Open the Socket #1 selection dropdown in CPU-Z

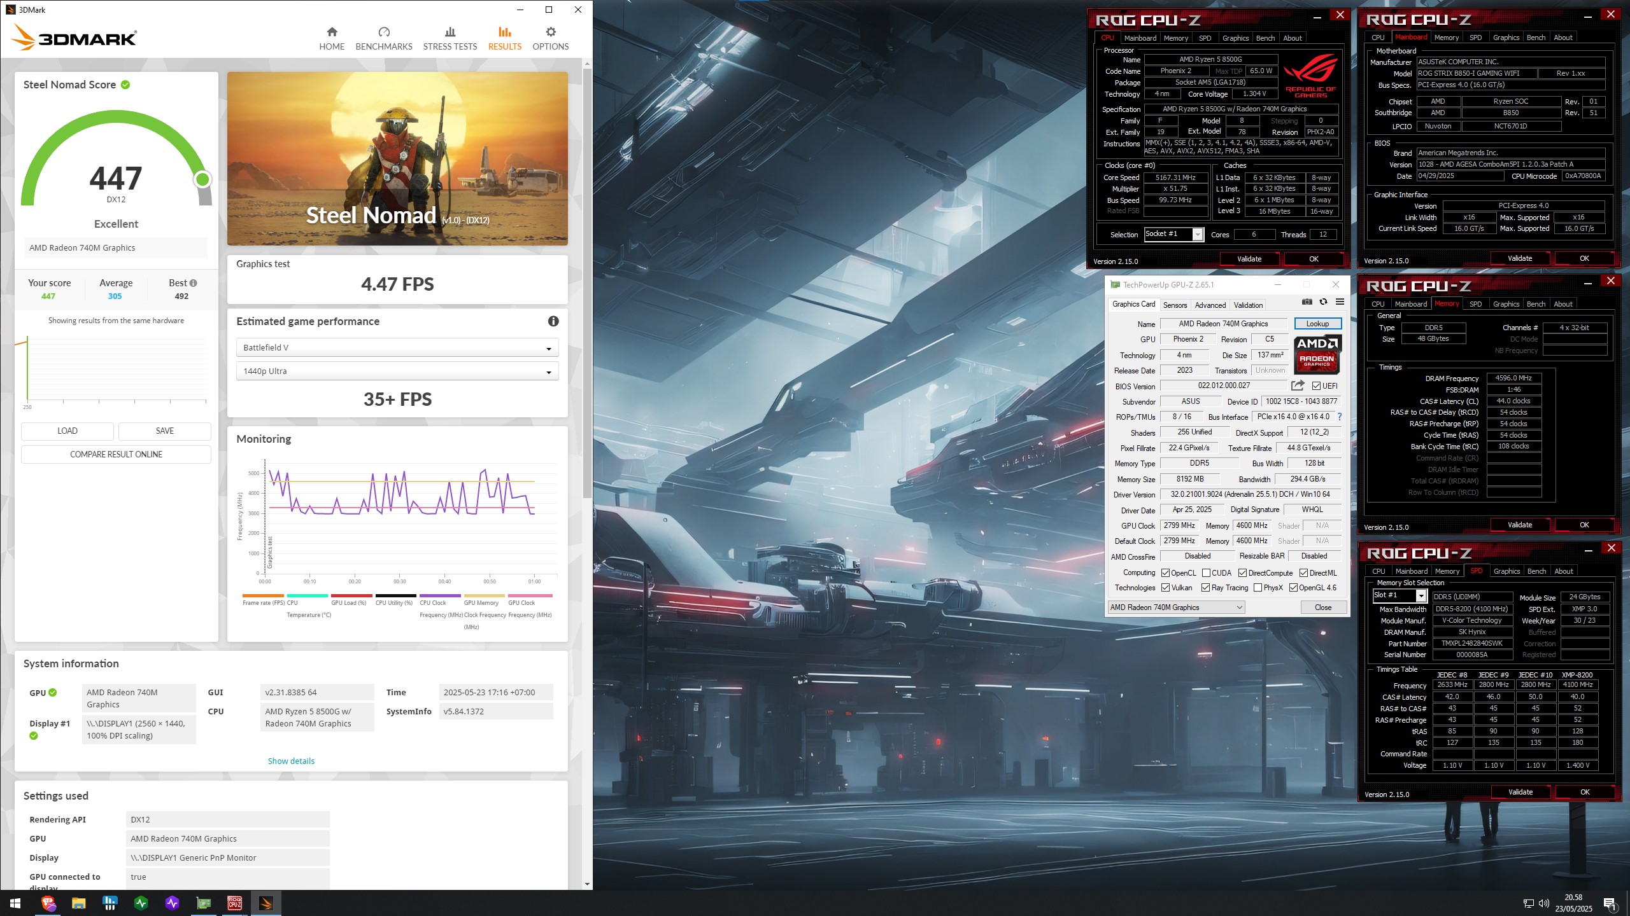point(1173,234)
